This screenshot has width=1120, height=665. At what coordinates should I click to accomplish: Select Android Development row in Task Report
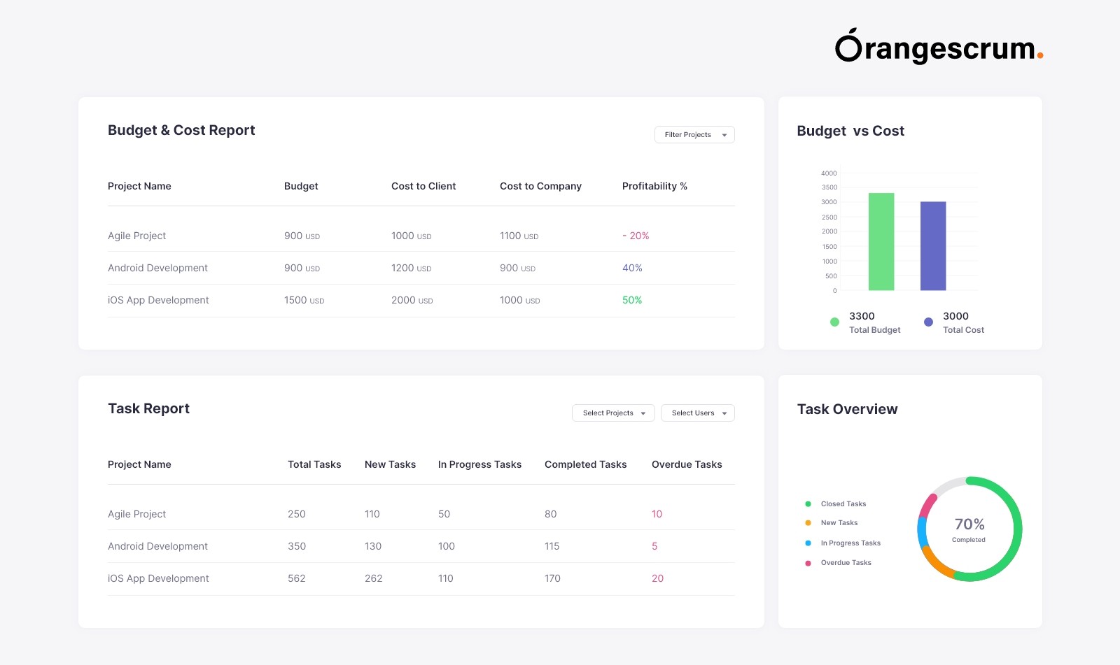(x=157, y=546)
